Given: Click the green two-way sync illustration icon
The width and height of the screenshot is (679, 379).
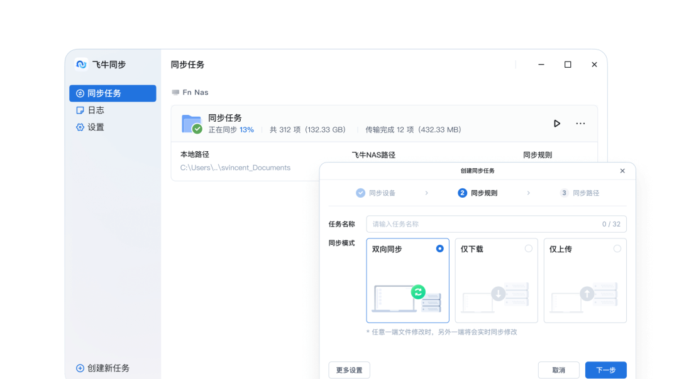Looking at the screenshot, I should [x=418, y=292].
